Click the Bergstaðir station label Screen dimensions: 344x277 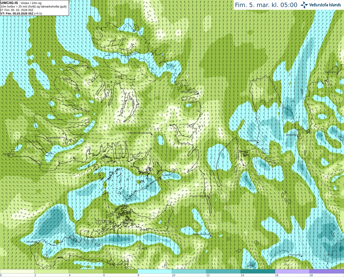point(292,135)
